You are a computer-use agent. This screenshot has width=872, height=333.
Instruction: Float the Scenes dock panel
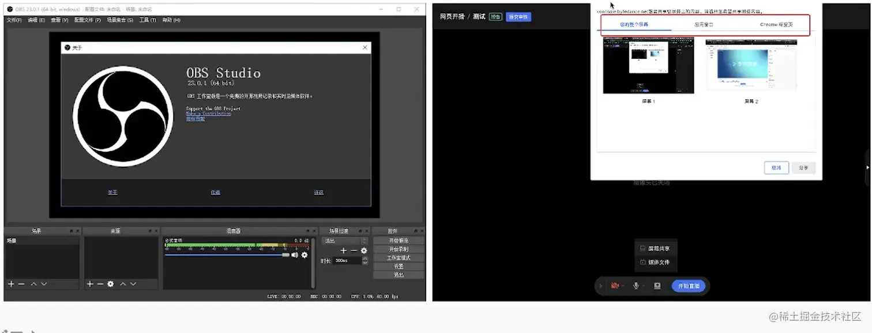pyautogui.click(x=72, y=231)
